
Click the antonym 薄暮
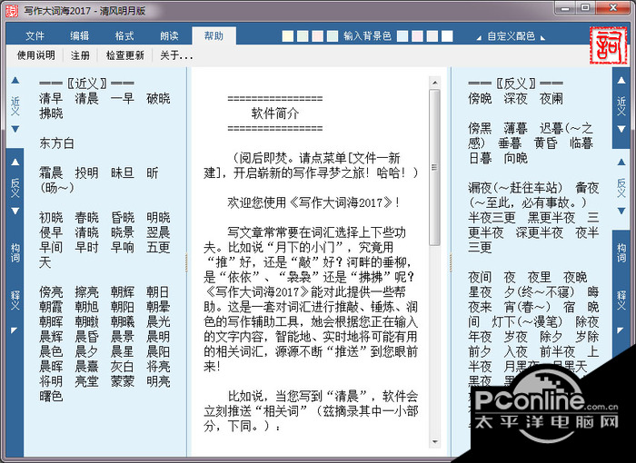coord(515,129)
